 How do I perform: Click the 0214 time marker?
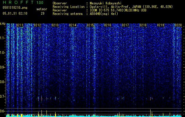click(x=73, y=25)
